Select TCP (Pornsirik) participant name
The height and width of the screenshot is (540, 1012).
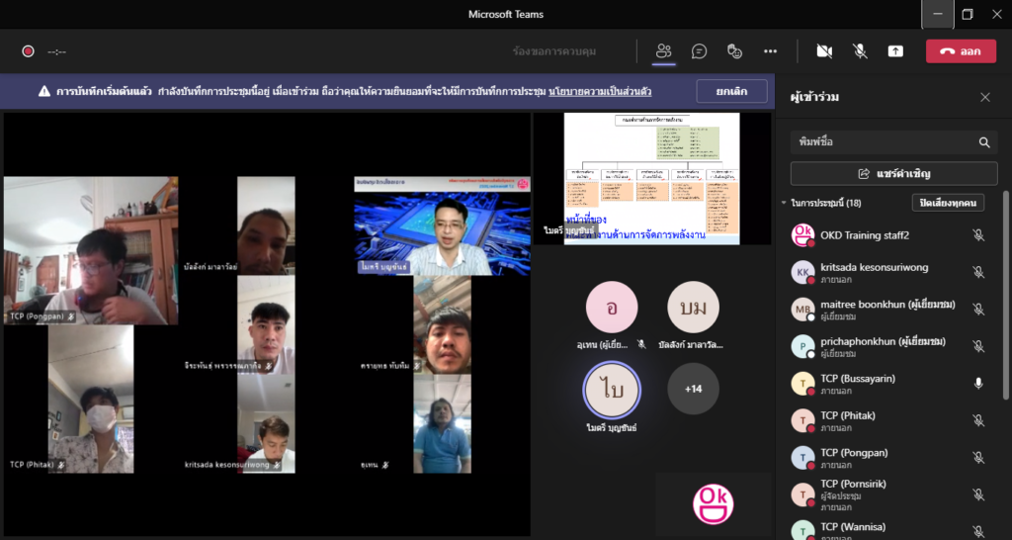point(853,484)
